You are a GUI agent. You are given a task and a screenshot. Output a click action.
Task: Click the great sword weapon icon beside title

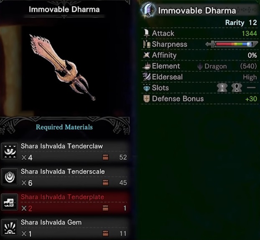click(x=148, y=10)
